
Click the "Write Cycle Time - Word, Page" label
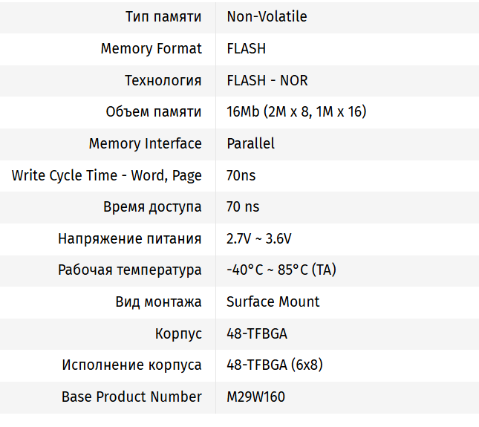106,176
